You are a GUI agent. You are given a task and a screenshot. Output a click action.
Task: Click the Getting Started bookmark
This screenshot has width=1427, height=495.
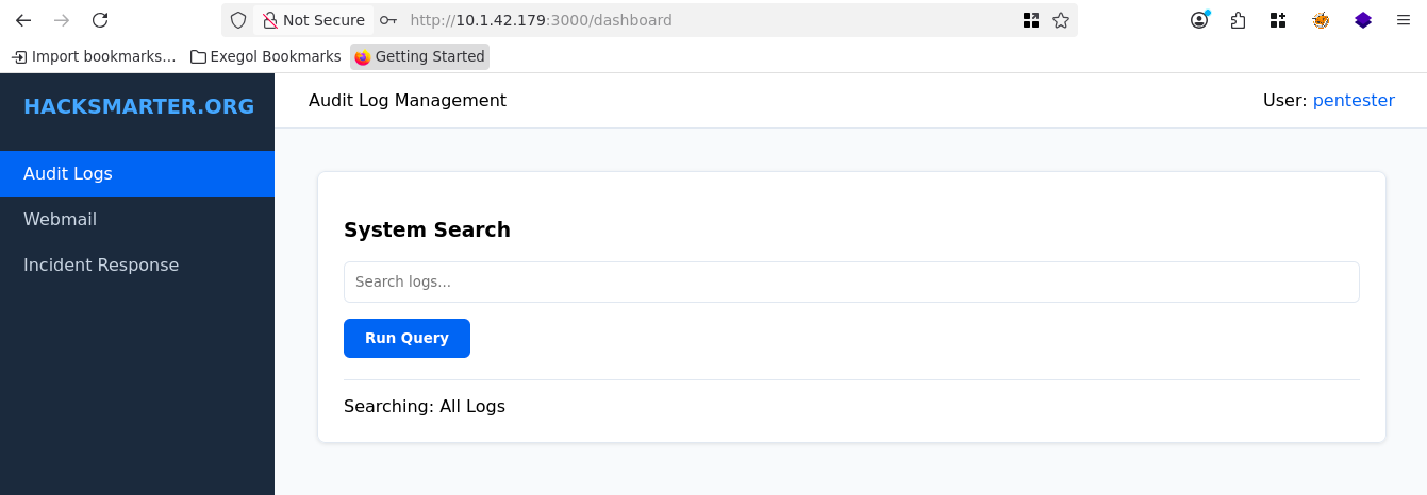[x=419, y=56]
